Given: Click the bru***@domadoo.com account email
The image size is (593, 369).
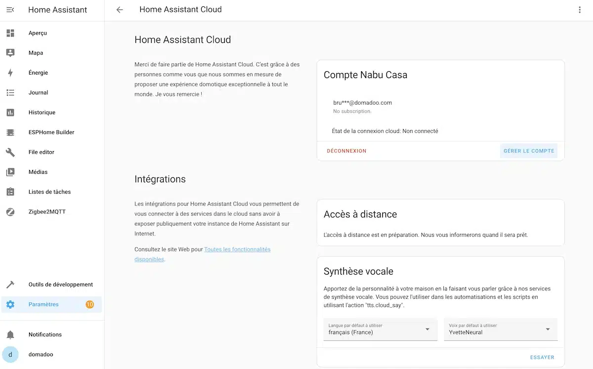Looking at the screenshot, I should (363, 103).
